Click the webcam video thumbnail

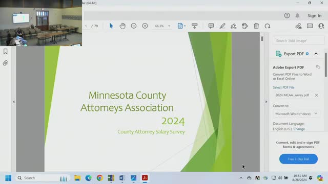41,23
